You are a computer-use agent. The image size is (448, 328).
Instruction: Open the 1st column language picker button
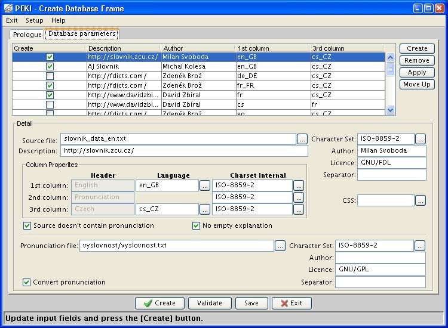(205, 185)
